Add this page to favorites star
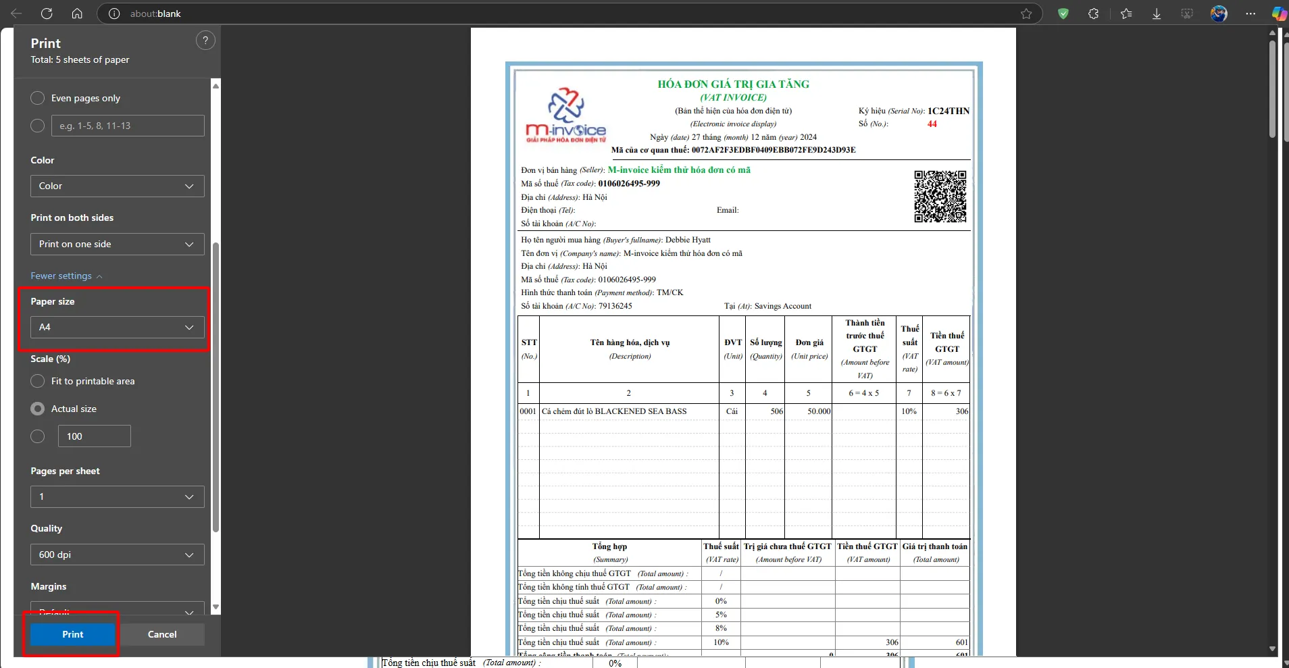Image resolution: width=1289 pixels, height=668 pixels. pyautogui.click(x=1026, y=14)
